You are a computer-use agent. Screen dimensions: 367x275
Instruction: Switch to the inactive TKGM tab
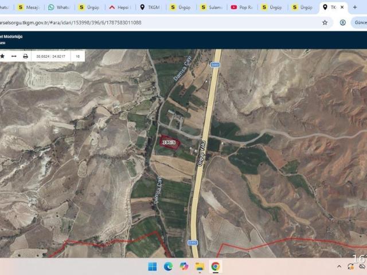point(150,7)
